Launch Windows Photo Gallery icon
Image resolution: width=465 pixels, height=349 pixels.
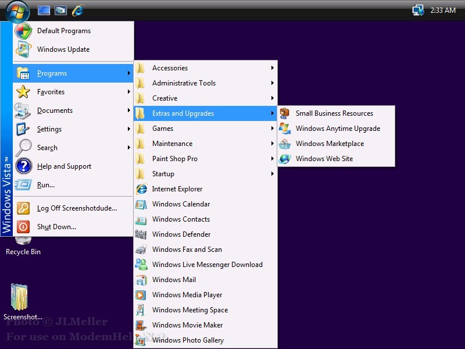[141, 340]
